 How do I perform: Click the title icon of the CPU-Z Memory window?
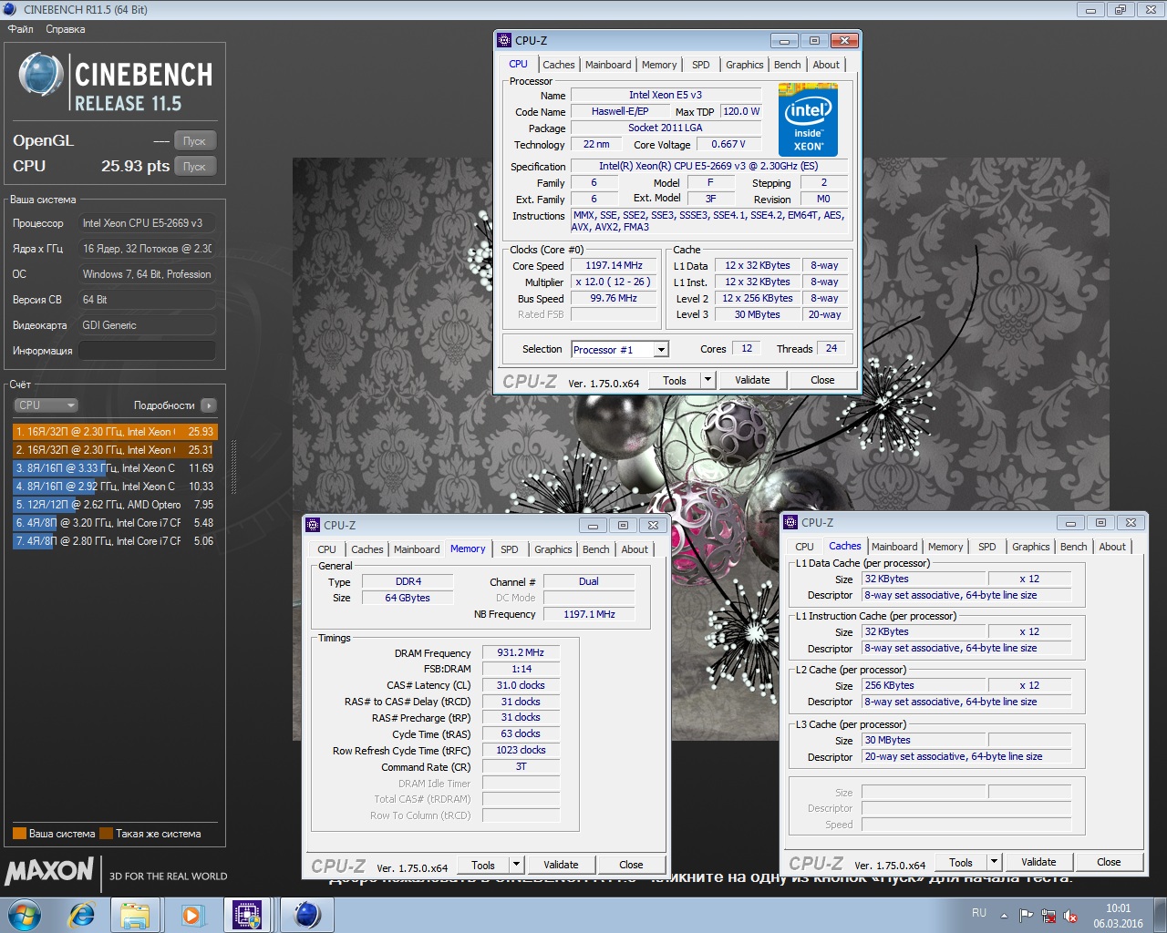pyautogui.click(x=313, y=525)
